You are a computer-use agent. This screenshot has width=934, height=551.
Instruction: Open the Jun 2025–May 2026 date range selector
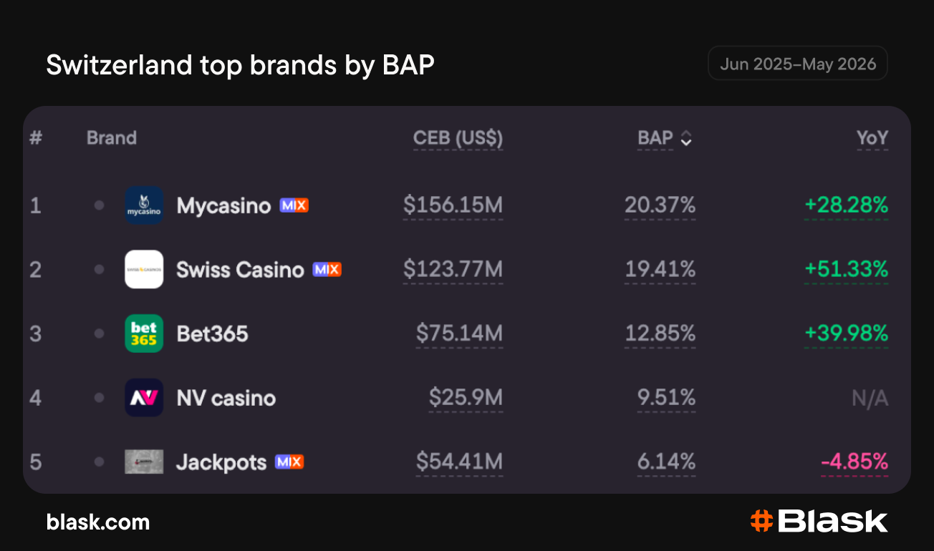click(x=798, y=64)
